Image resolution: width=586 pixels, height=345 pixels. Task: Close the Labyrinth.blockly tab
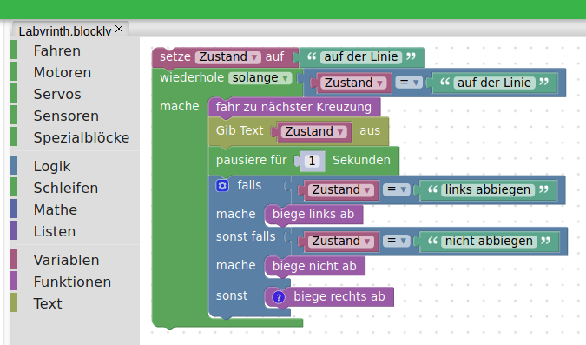[119, 29]
